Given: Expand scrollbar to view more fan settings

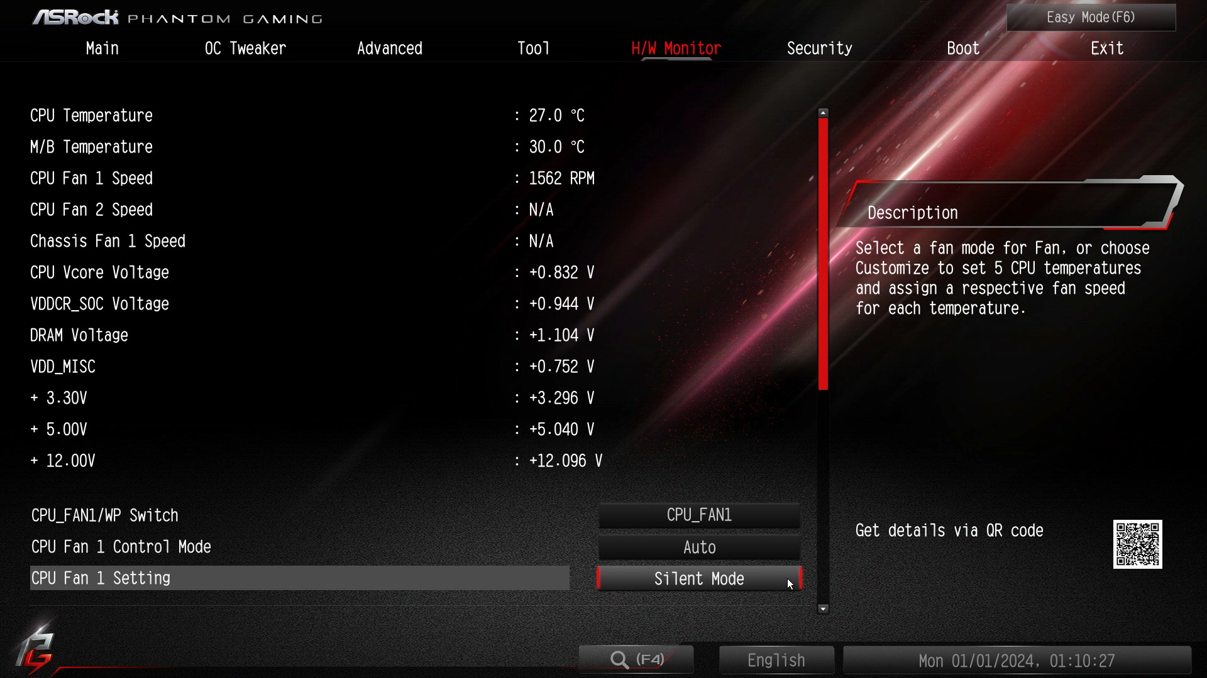Looking at the screenshot, I should [823, 610].
